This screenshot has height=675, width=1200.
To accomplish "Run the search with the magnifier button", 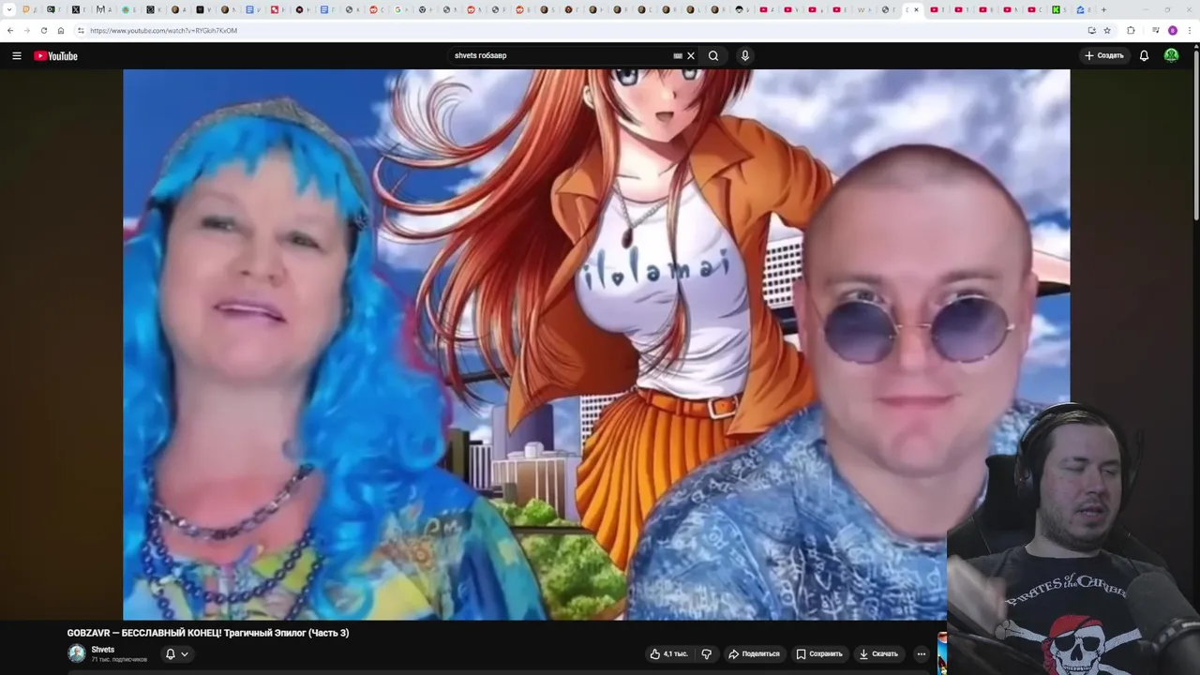I will point(713,55).
